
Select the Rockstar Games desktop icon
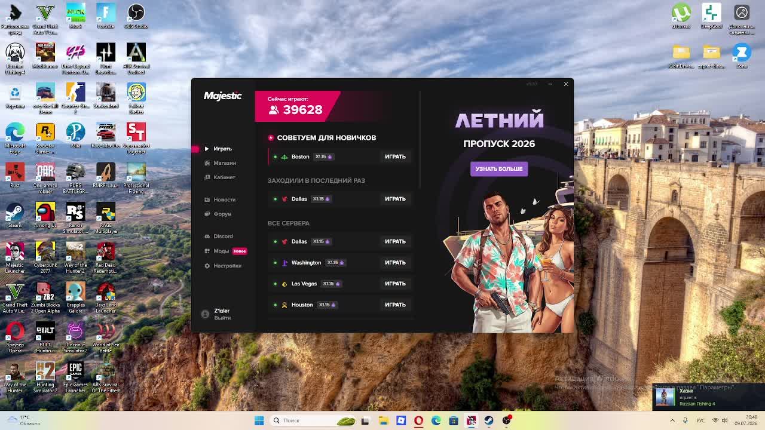click(45, 139)
